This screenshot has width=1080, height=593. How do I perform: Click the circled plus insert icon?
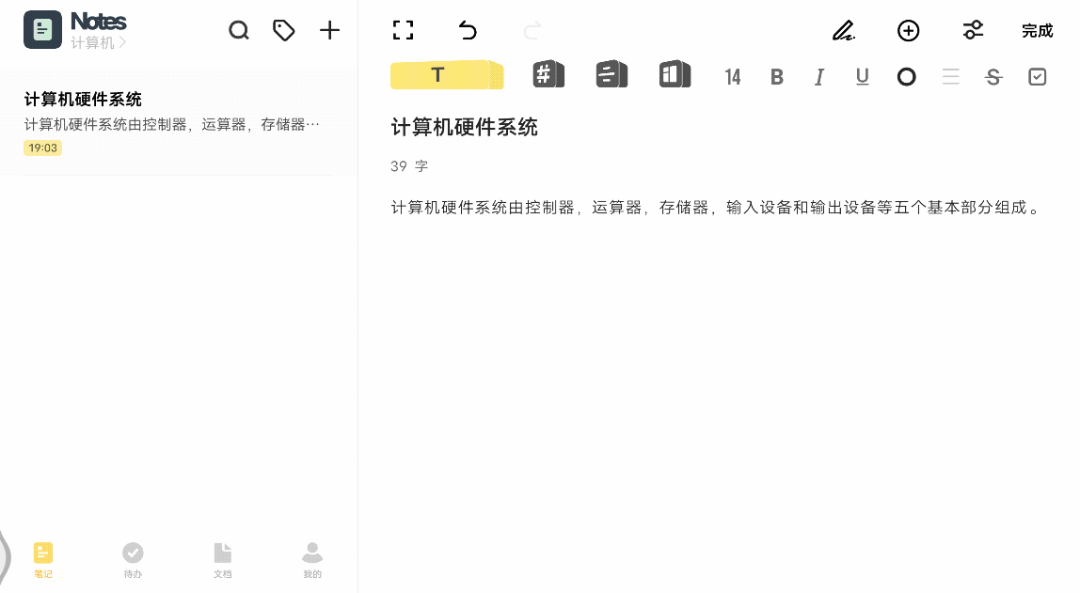(908, 31)
